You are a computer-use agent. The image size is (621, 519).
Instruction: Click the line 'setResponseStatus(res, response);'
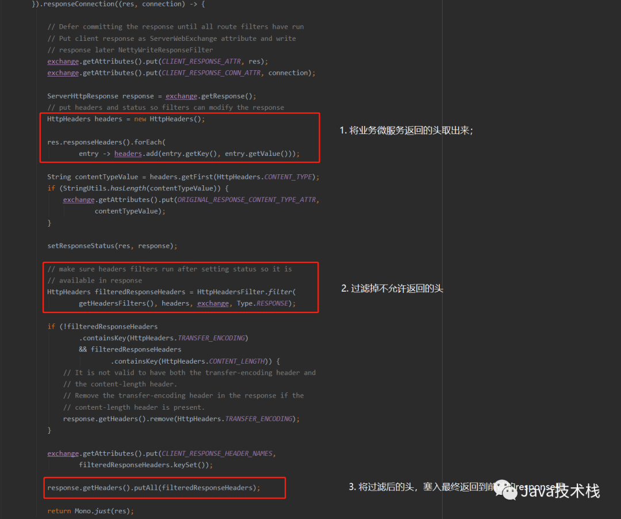[x=112, y=246]
